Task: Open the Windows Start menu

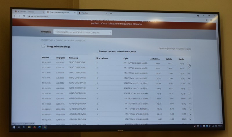Action: 14,127
